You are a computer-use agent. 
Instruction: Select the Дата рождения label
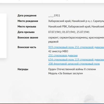pyautogui.click(x=27, y=16)
